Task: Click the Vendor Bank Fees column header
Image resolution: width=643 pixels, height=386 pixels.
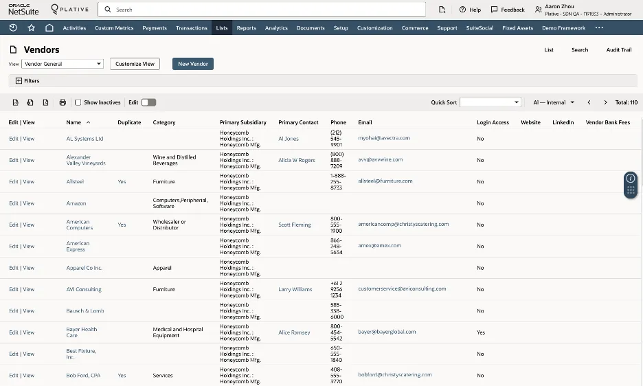Action: coord(608,122)
